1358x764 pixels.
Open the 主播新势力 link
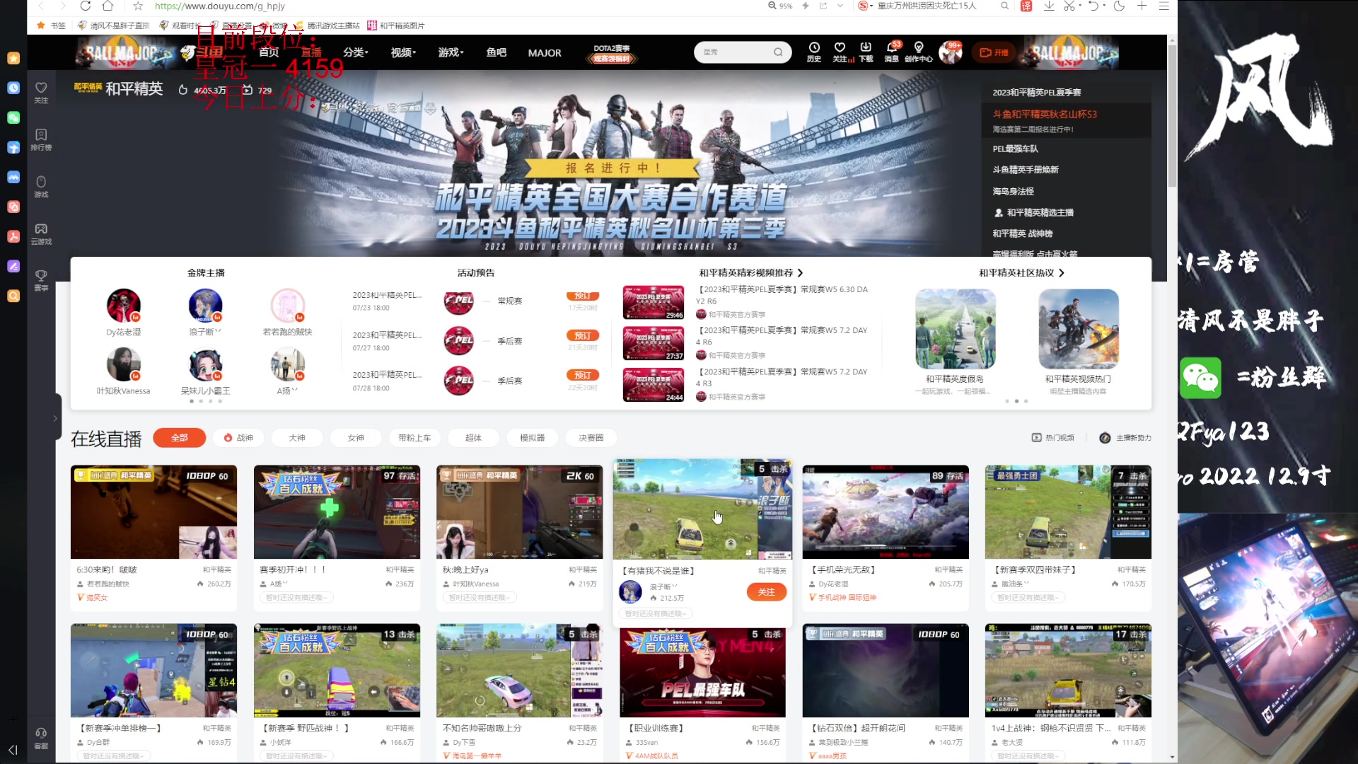[x=1125, y=438]
